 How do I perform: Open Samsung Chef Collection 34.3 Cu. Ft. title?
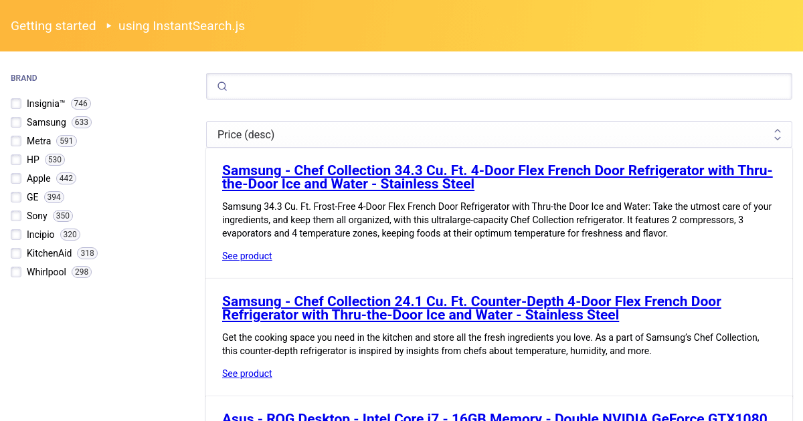[497, 177]
